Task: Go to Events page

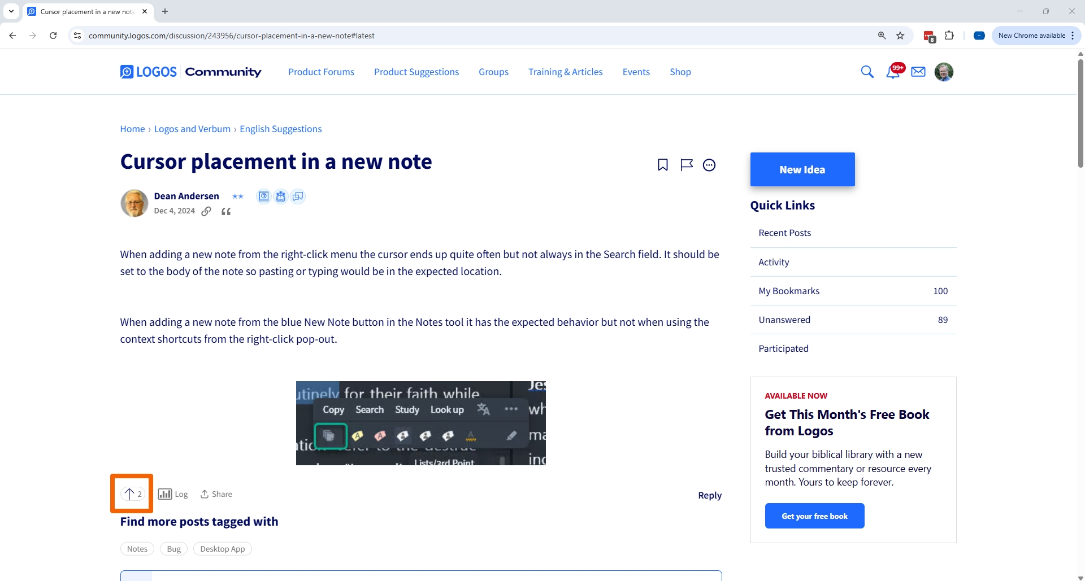Action: pos(636,72)
